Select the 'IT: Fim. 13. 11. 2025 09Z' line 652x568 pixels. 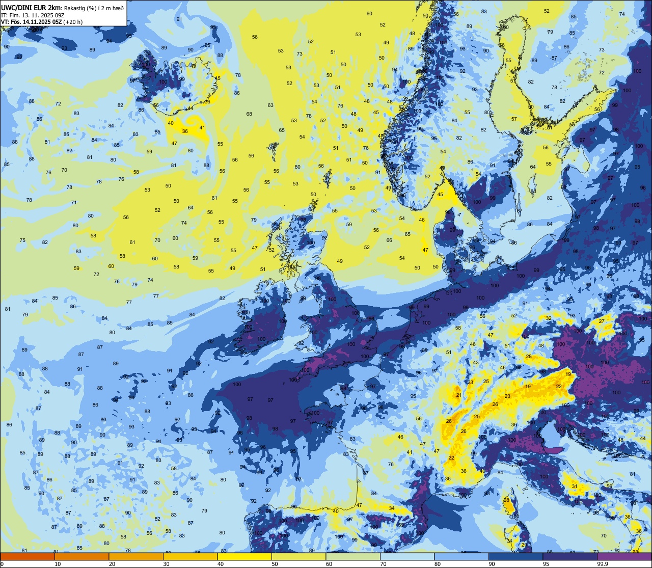33,15
